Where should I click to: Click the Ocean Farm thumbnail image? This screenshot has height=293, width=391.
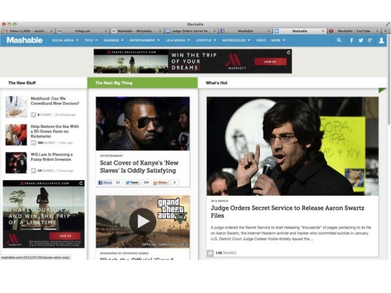coord(16,135)
